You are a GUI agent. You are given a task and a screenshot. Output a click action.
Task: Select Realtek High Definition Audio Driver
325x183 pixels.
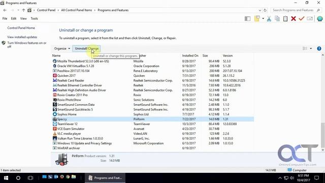point(153,90)
